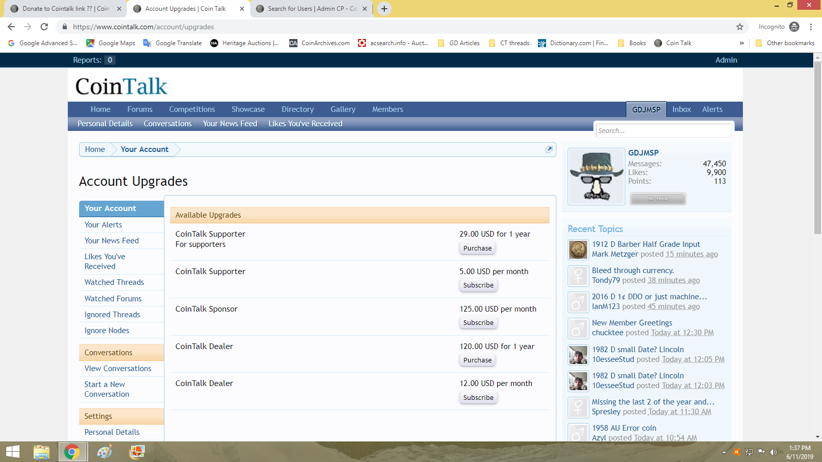Open the Paint app from the taskbar
The image size is (822, 462).
coord(105,452)
